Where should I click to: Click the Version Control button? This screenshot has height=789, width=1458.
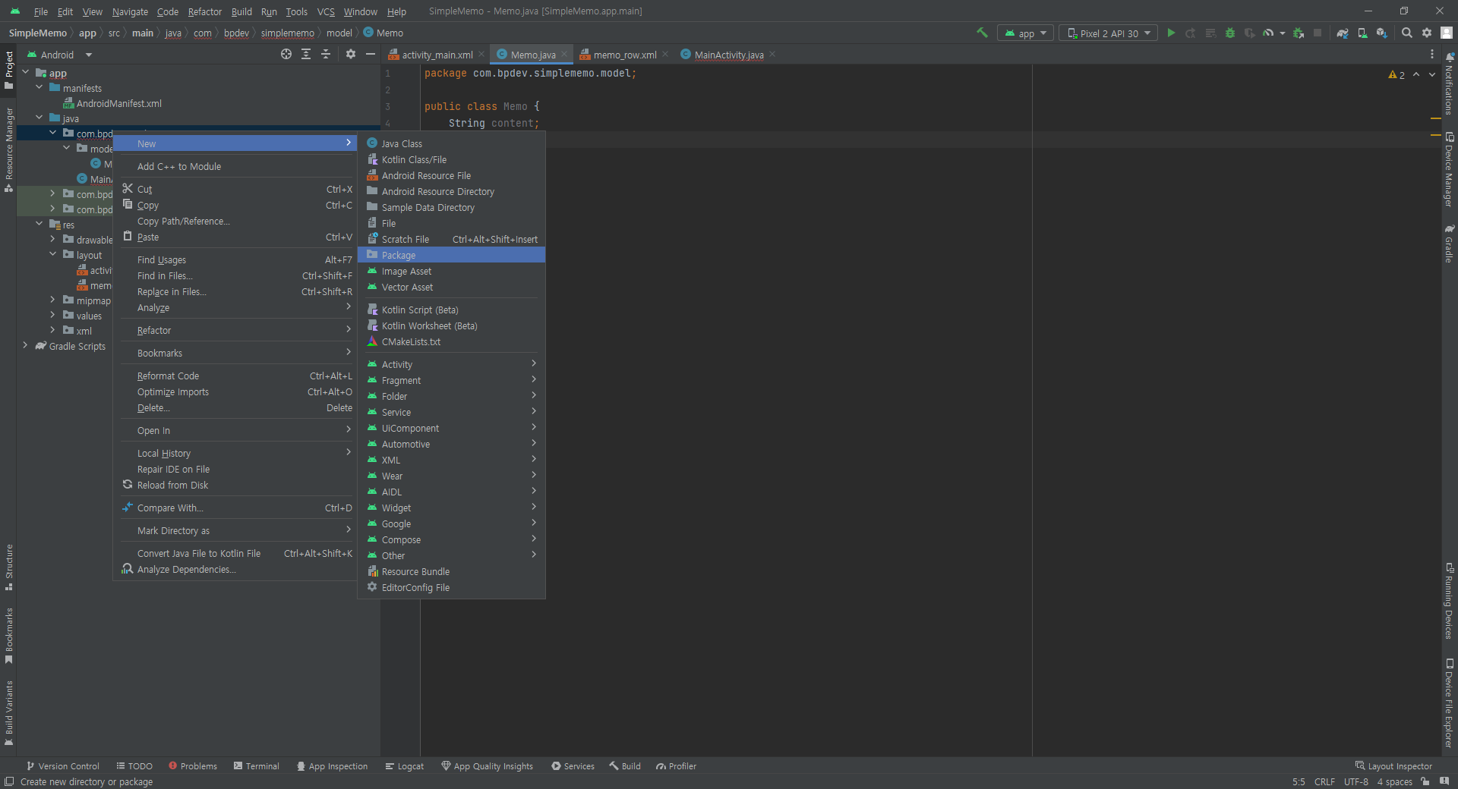click(x=63, y=766)
